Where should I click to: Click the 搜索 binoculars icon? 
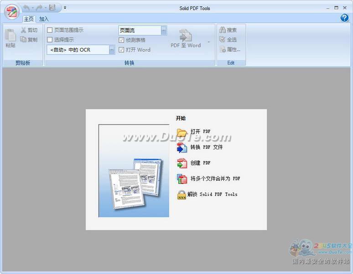(x=223, y=30)
